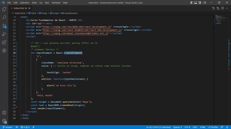Click Customize Layout icon in title bar

click(x=205, y=3)
